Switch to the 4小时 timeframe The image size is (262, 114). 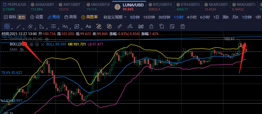(192, 17)
